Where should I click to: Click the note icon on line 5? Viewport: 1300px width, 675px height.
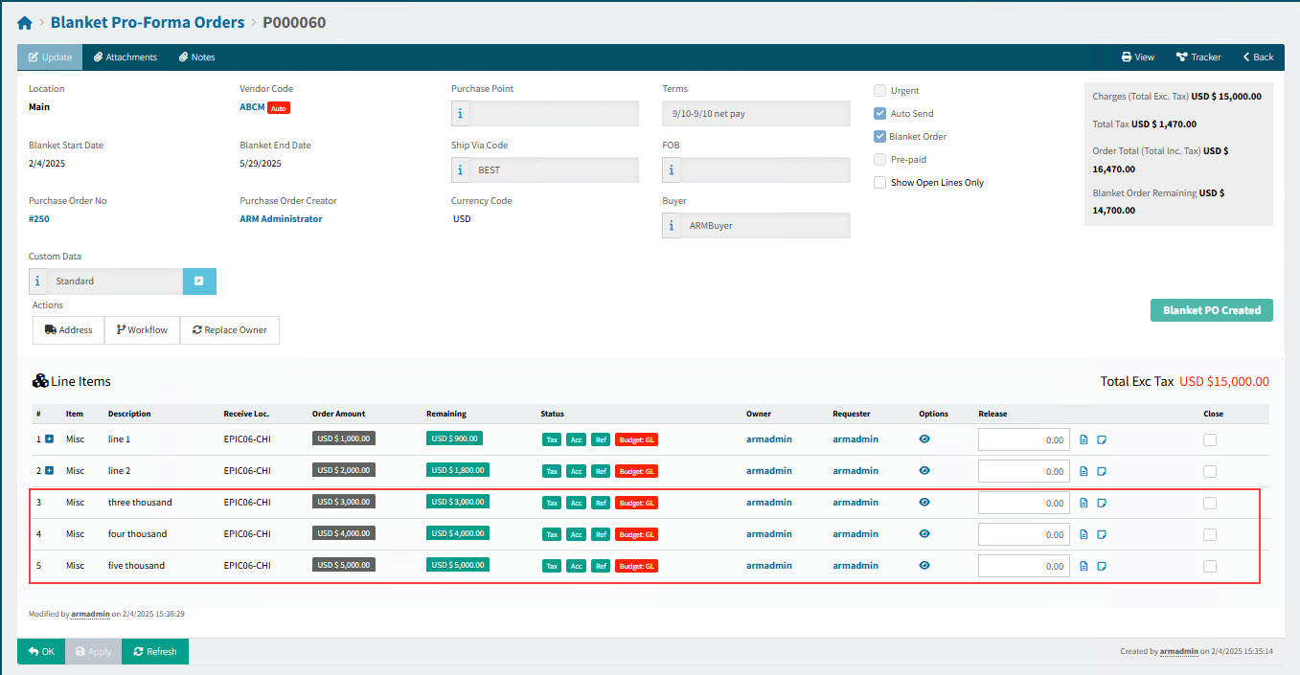(x=1102, y=567)
